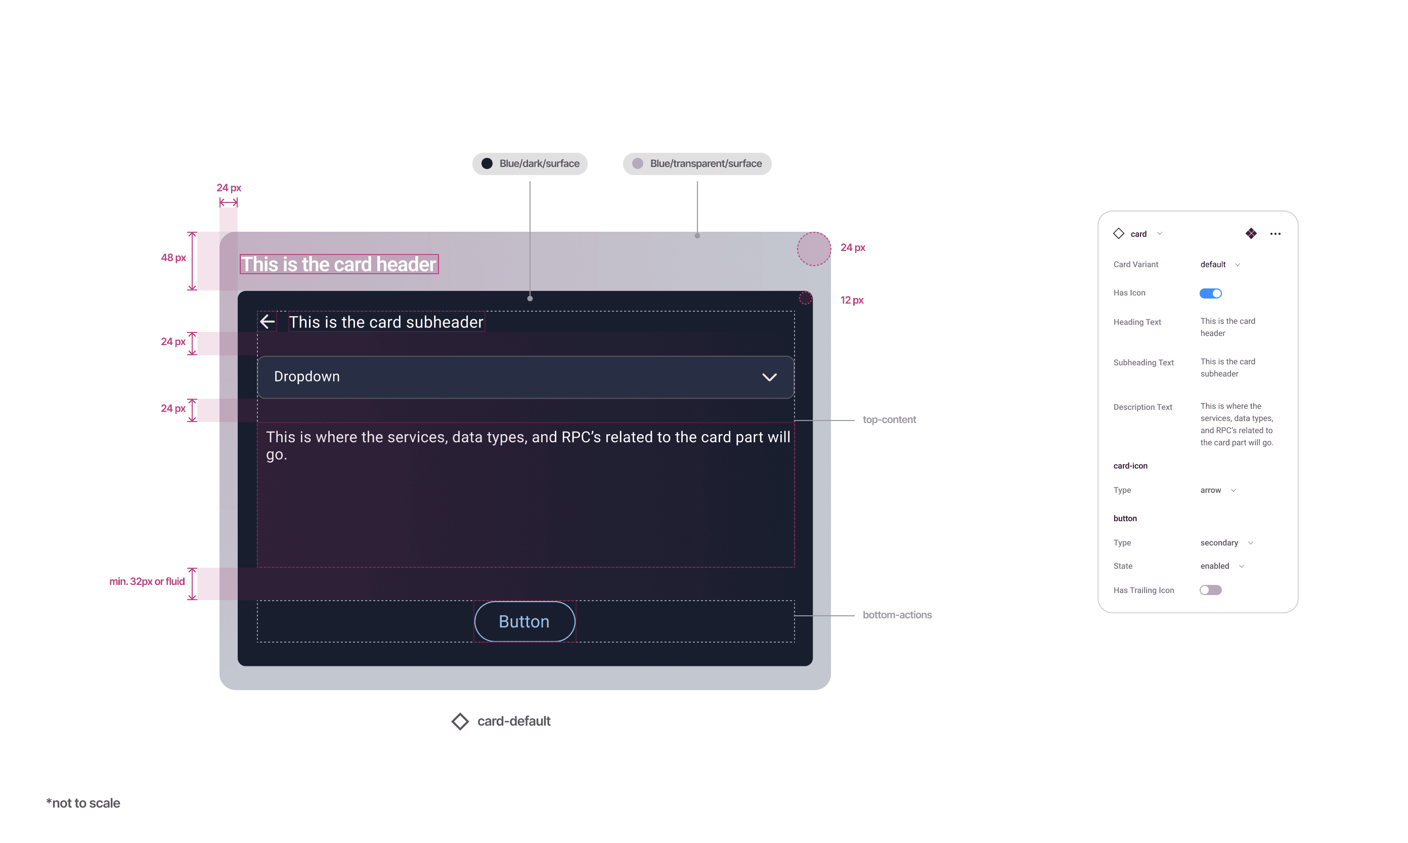
Task: Open the three-dot more options menu
Action: point(1275,233)
